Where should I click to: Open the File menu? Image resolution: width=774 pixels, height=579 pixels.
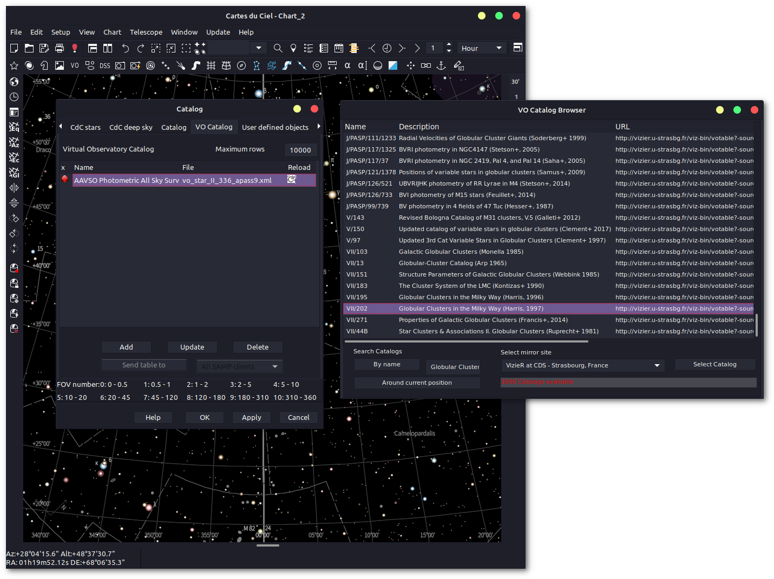point(16,32)
